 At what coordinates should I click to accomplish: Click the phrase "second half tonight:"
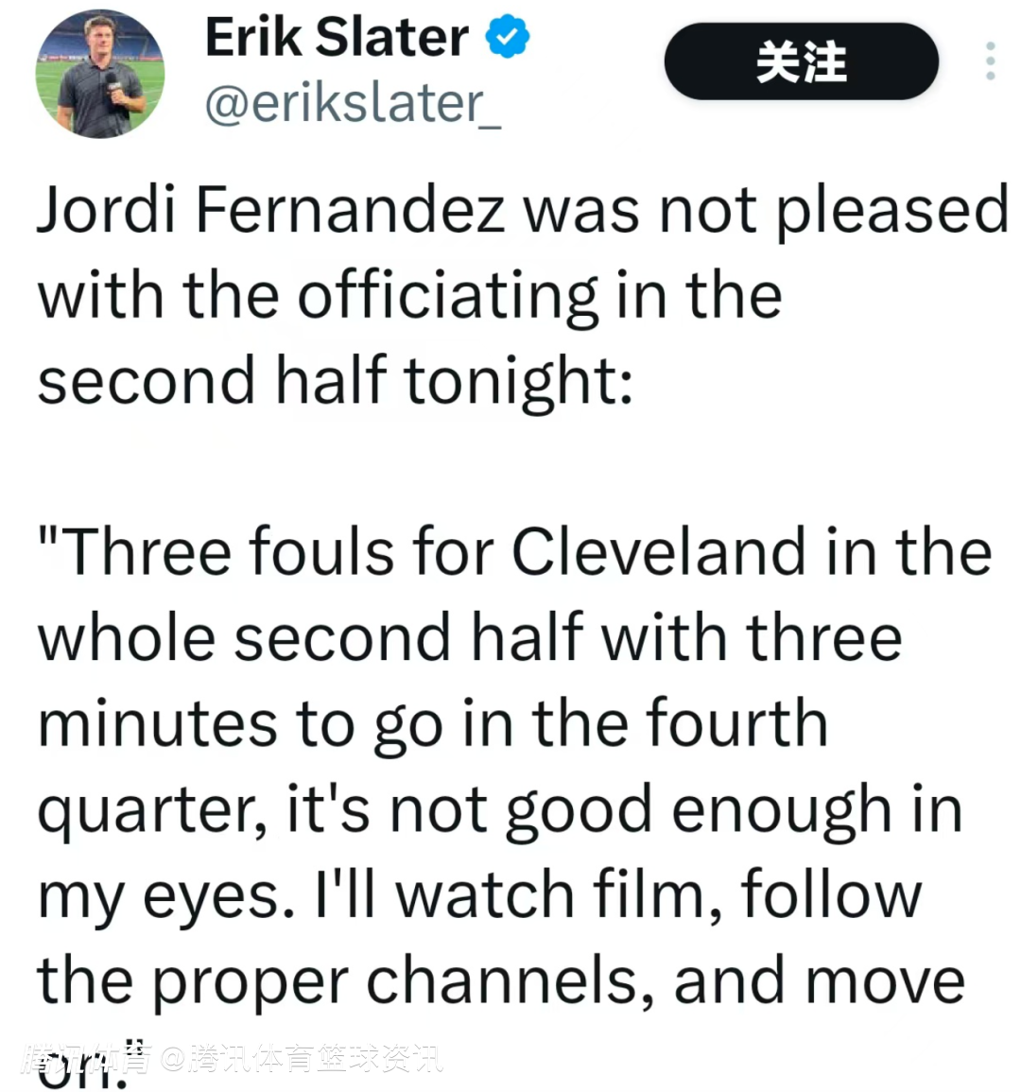[x=336, y=380]
